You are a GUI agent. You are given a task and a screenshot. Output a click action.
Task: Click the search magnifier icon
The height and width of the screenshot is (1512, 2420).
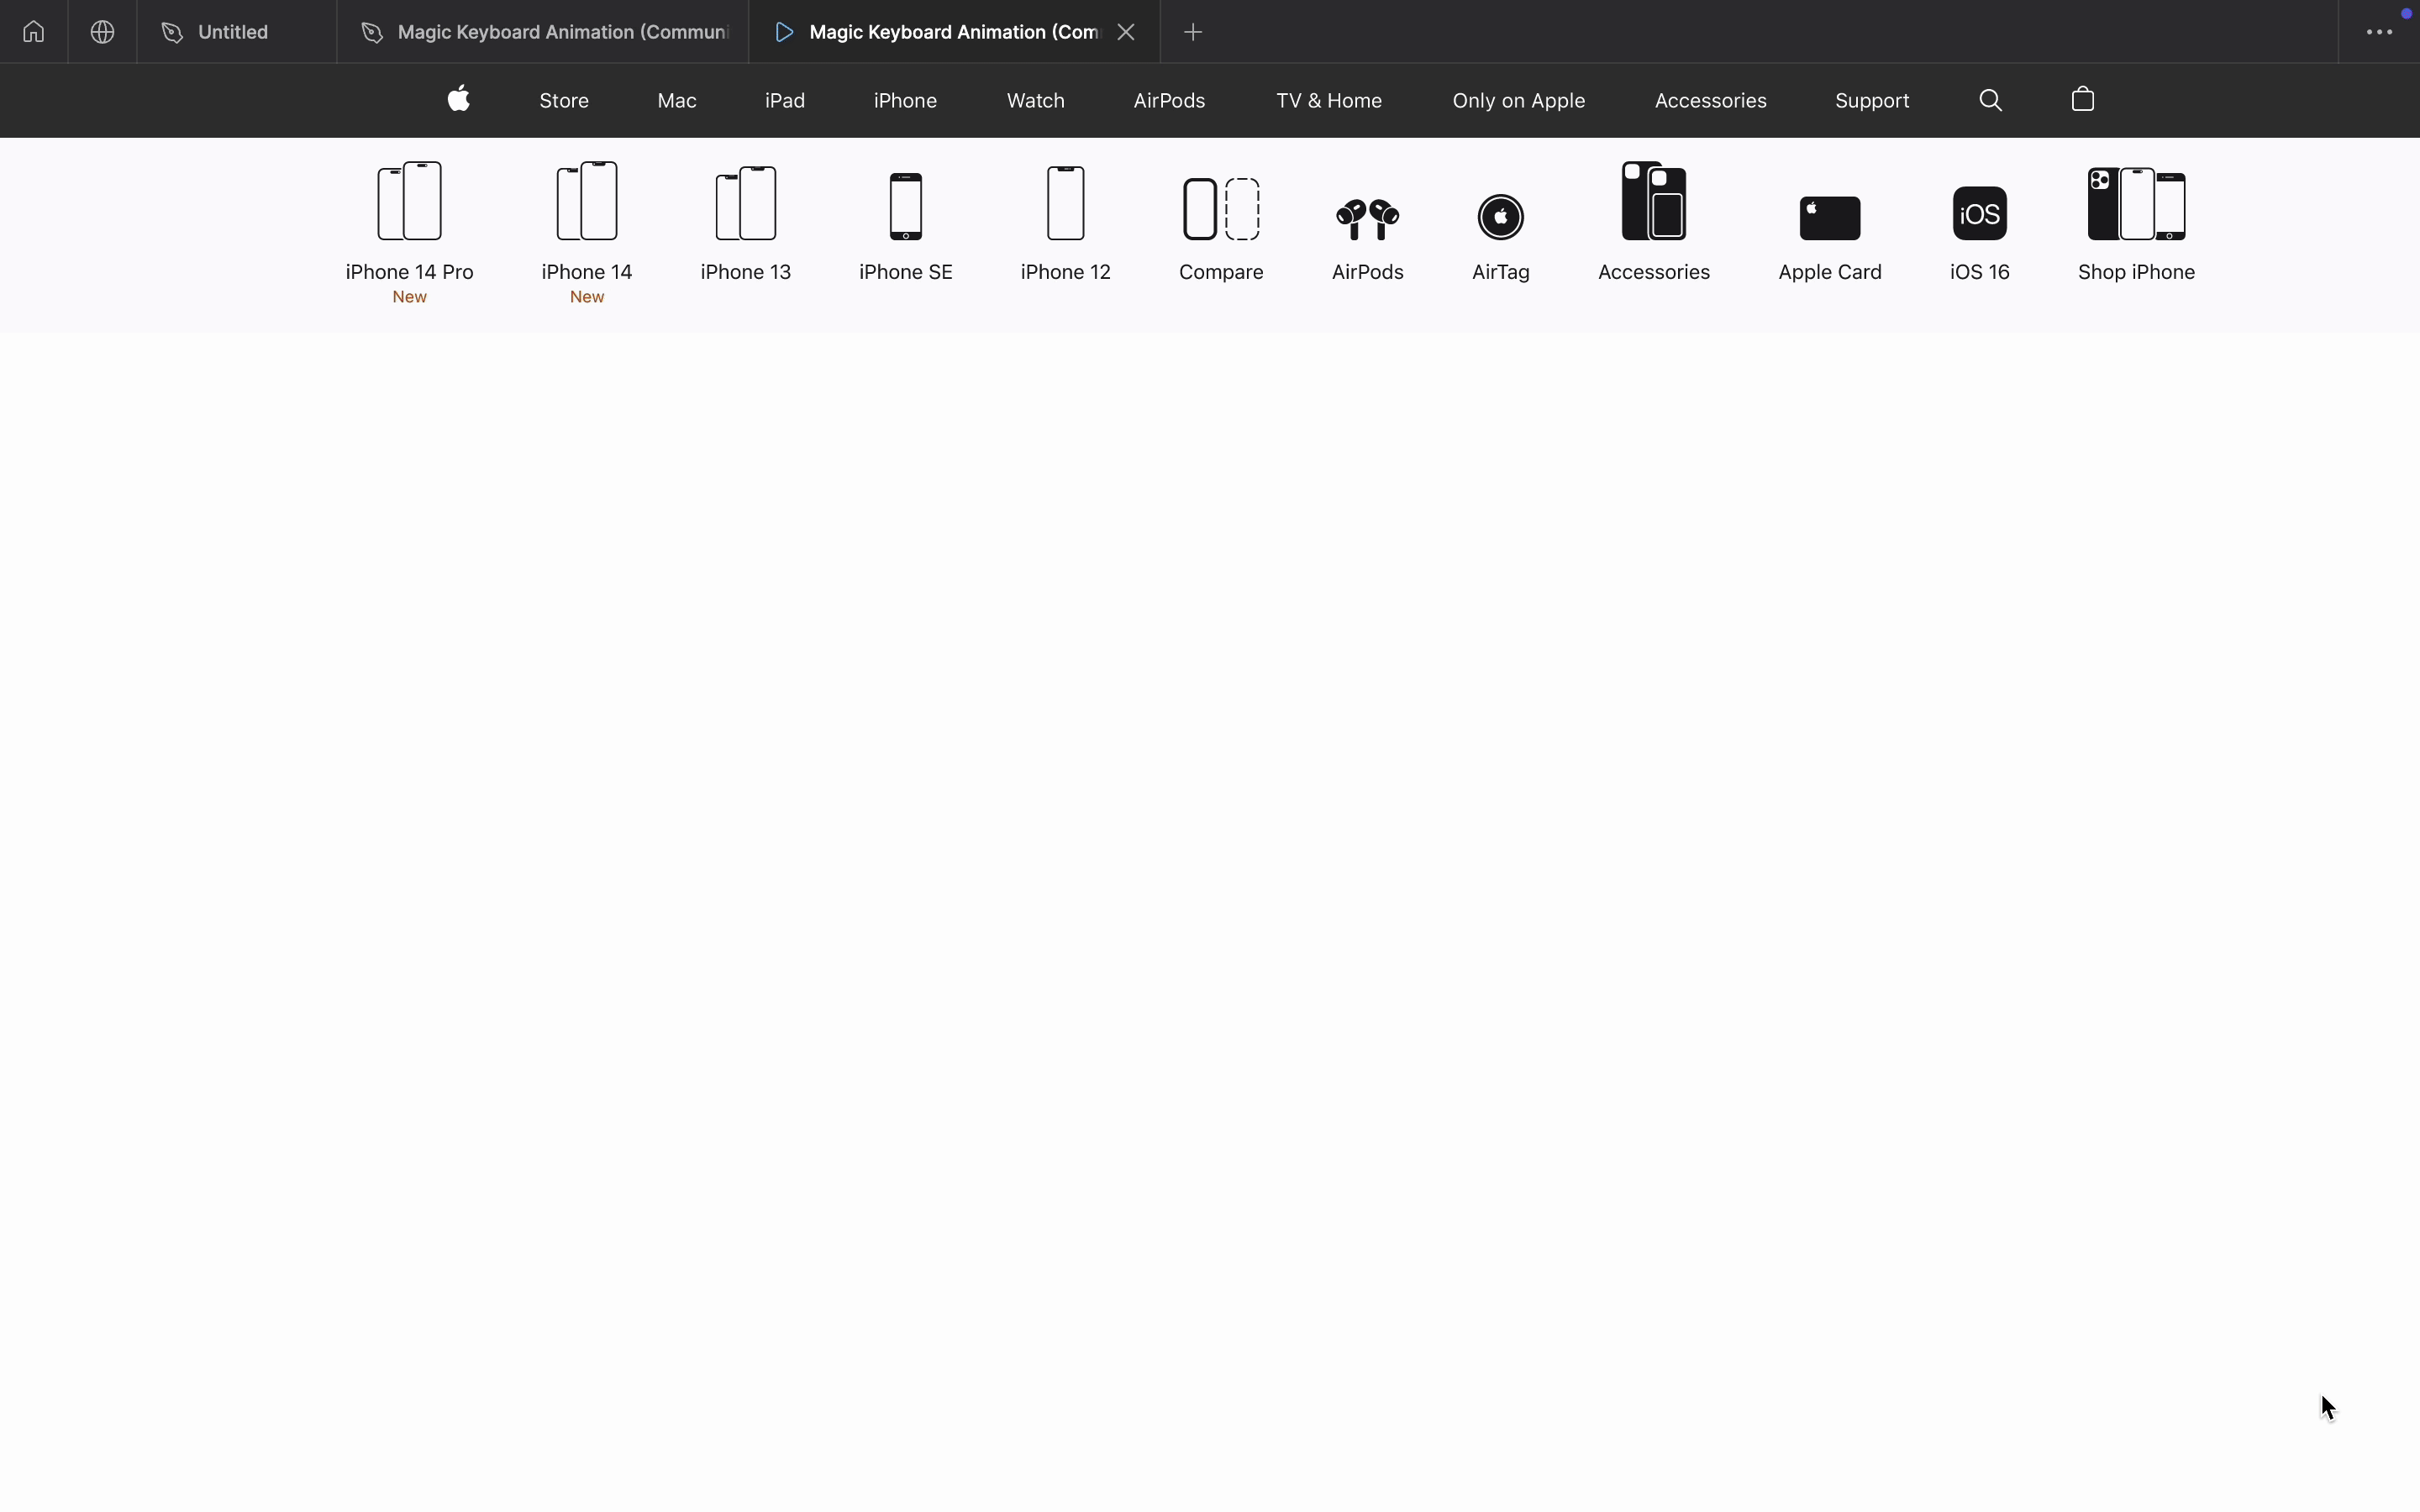coord(1991,100)
